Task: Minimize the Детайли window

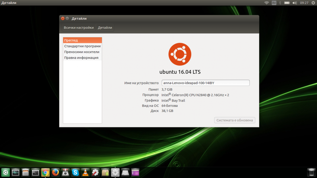Action: 67,18
